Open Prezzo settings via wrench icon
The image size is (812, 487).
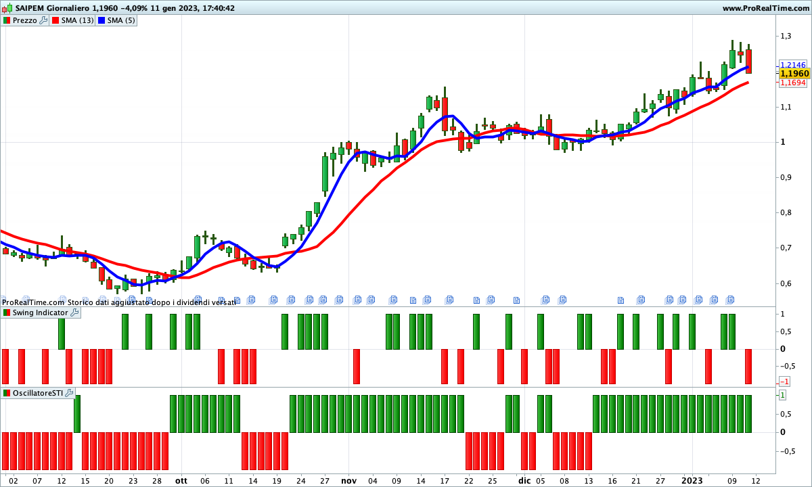[43, 20]
